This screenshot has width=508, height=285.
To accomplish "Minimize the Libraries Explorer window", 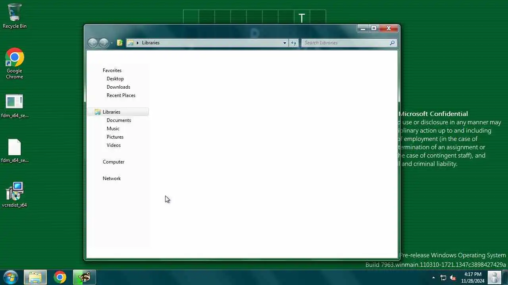I will [363, 28].
